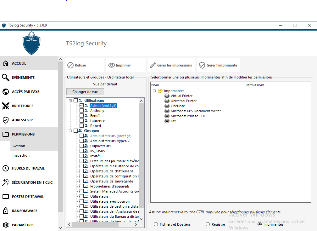317x231 pixels.
Task: Click the Imprimantes folder icon in tree
Action: [160, 91]
